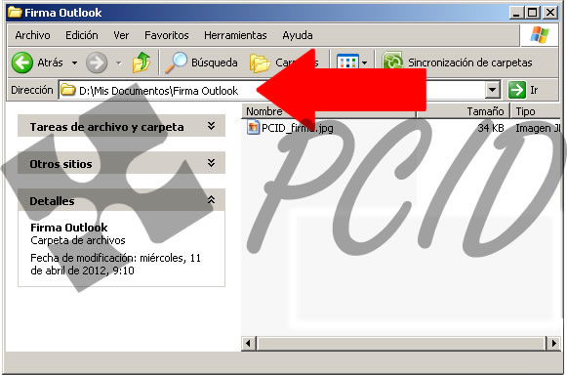The image size is (567, 375).
Task: Click the title bar folder icon
Action: (x=16, y=12)
